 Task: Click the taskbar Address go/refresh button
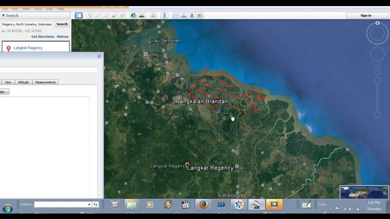click(x=95, y=204)
